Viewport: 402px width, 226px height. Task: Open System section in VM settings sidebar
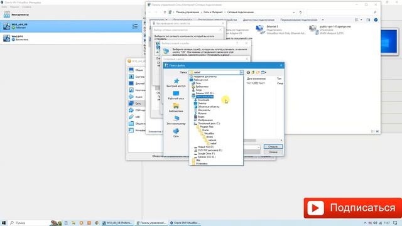point(136,77)
